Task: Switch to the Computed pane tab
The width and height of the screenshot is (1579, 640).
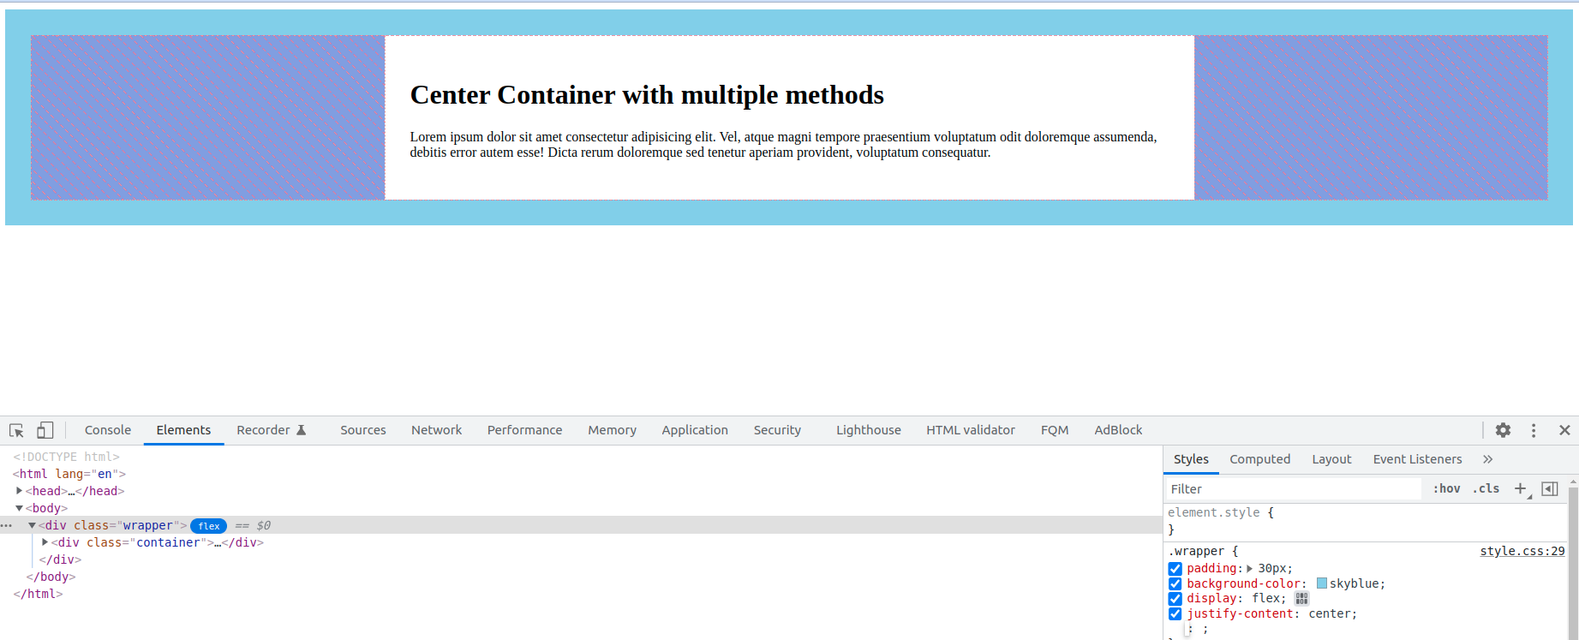Action: (1259, 459)
